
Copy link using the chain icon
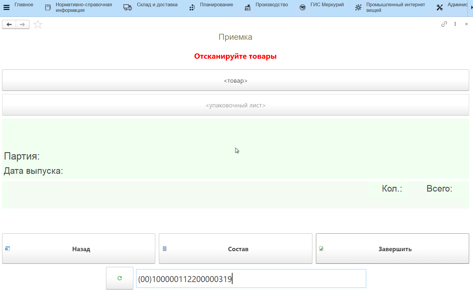point(444,24)
